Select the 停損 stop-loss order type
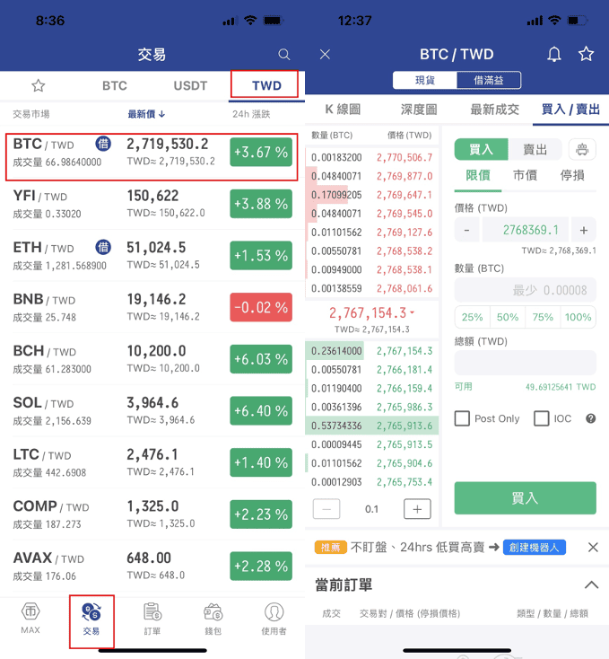609x659 pixels. 572,175
